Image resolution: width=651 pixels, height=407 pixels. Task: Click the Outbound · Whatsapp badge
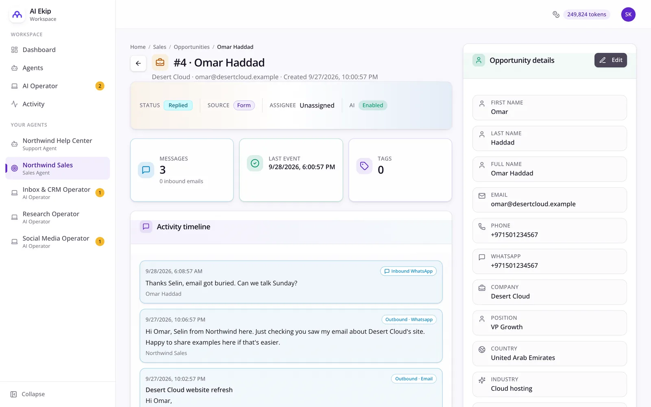tap(409, 319)
